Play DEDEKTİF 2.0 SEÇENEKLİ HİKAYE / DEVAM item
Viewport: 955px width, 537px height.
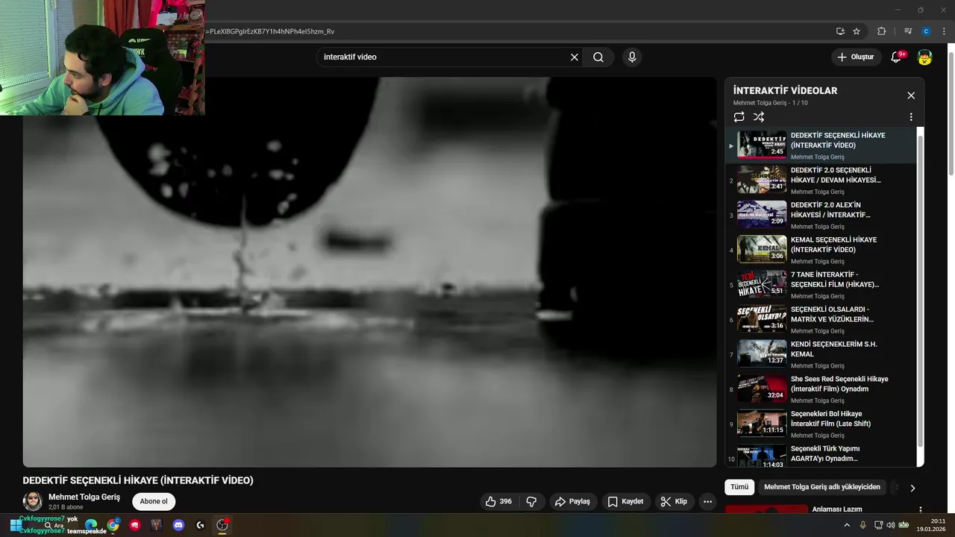[x=821, y=180]
